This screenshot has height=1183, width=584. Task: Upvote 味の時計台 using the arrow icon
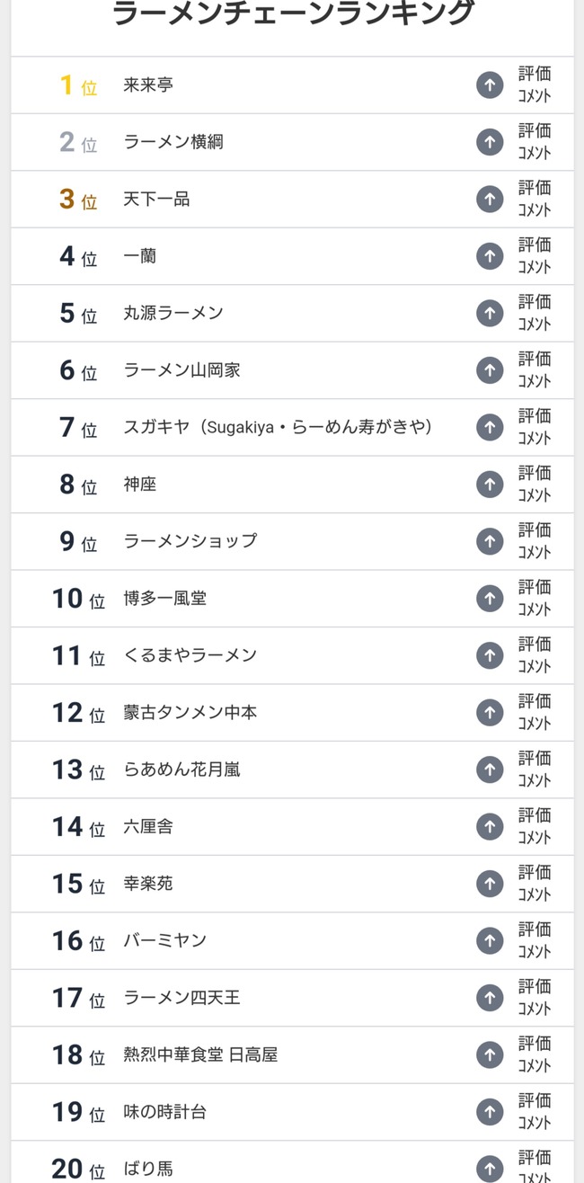(x=489, y=1112)
